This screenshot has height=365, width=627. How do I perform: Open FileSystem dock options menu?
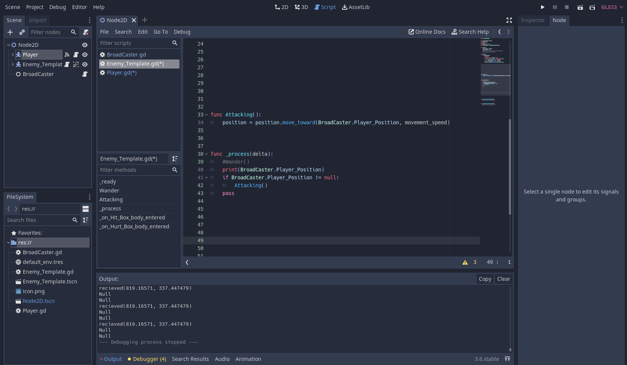[x=89, y=197]
